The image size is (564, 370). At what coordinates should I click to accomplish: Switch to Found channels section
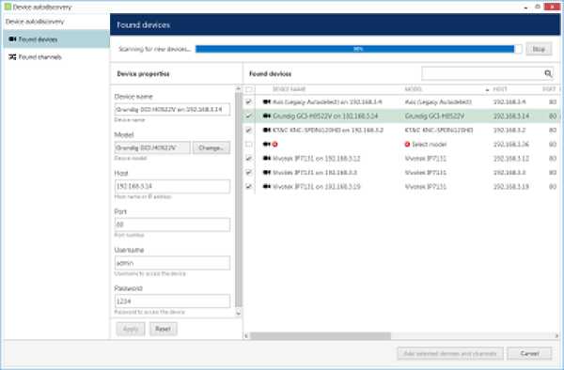pyautogui.click(x=56, y=57)
